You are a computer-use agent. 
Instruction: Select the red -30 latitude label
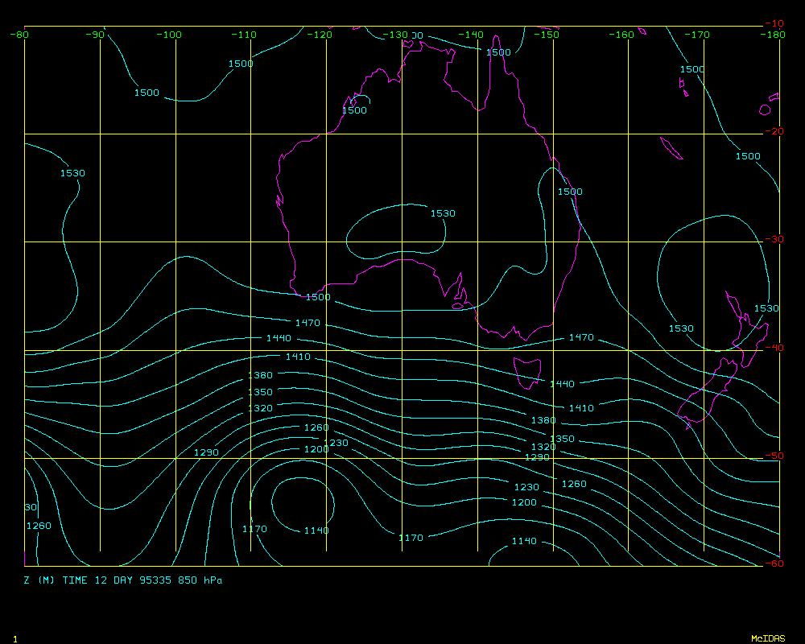774,239
